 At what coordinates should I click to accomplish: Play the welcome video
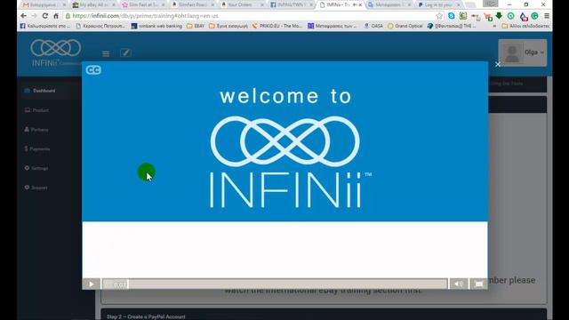[x=91, y=284]
